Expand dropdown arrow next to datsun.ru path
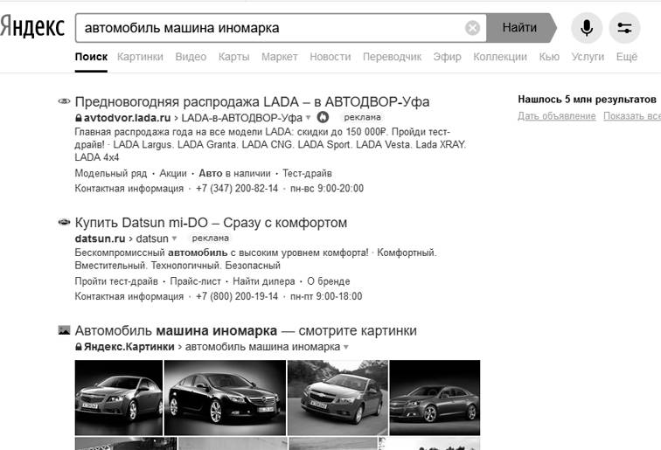The image size is (661, 450). (174, 239)
